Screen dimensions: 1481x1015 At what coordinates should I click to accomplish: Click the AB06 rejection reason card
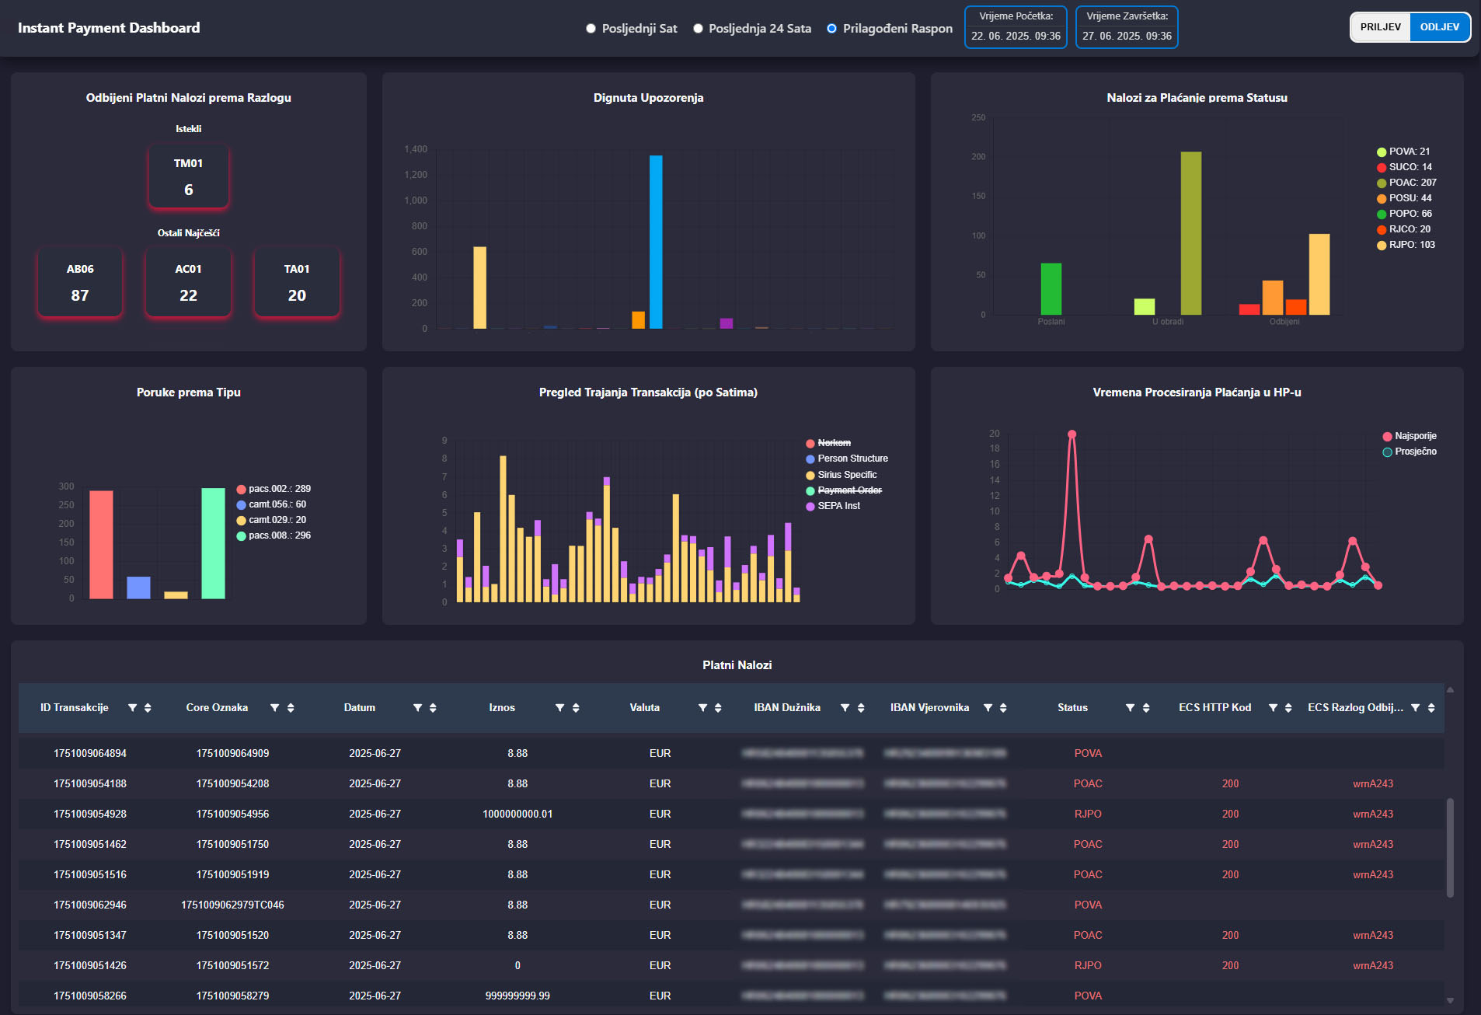pos(80,282)
